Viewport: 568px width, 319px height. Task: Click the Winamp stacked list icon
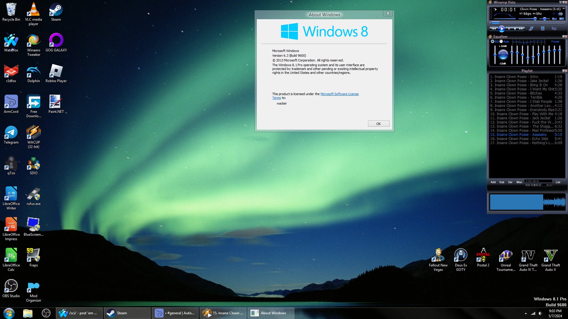click(543, 28)
